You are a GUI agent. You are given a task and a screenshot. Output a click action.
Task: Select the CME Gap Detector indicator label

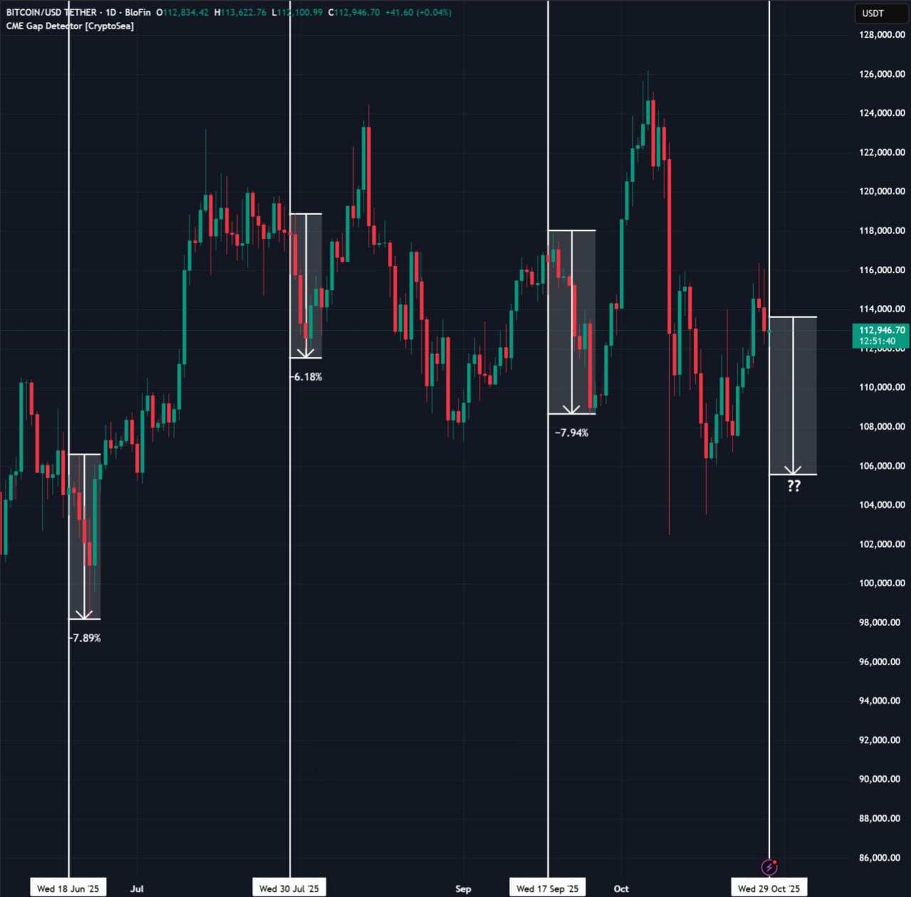[70, 26]
